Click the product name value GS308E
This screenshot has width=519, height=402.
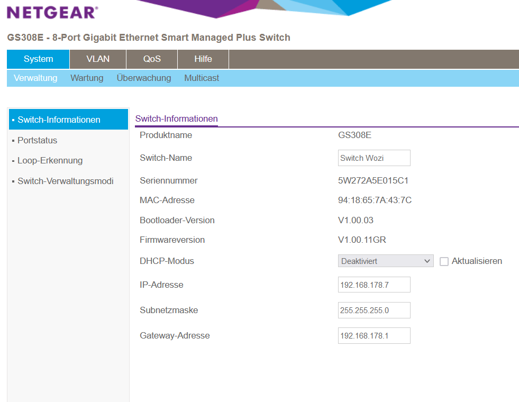tap(354, 135)
